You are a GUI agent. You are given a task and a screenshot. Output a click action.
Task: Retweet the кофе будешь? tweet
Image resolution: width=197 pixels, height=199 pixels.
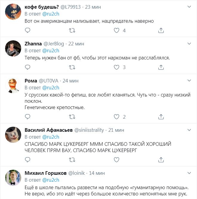click(72, 30)
